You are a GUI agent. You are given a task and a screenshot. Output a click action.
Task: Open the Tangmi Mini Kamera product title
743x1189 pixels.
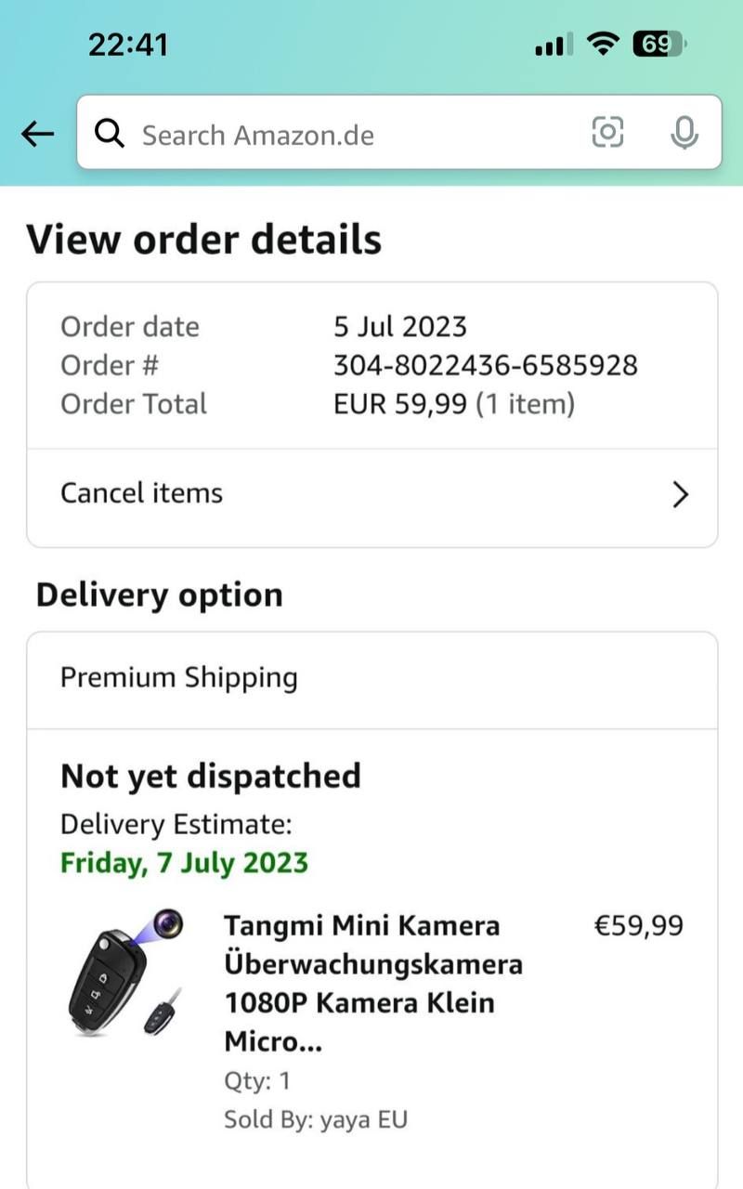coord(371,983)
